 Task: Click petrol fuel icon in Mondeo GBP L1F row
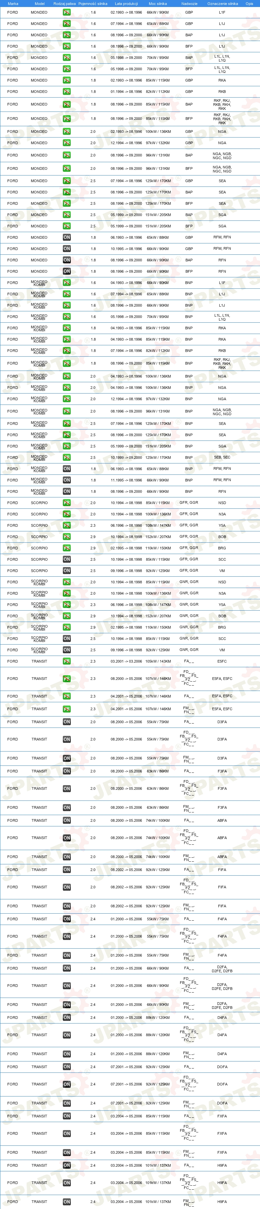66,12
